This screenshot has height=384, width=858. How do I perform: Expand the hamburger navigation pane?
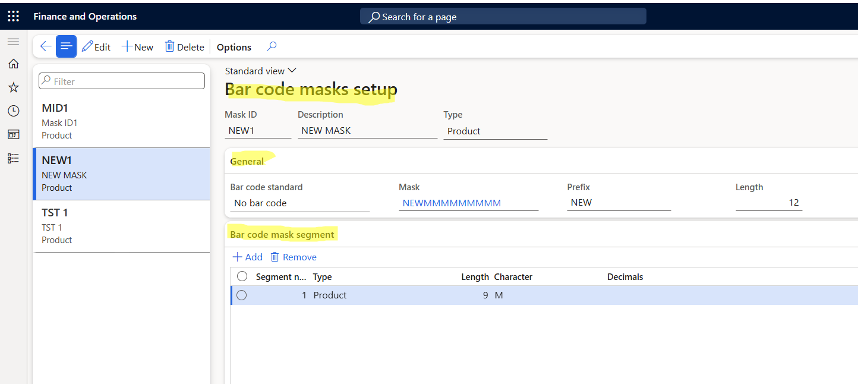[x=13, y=42]
